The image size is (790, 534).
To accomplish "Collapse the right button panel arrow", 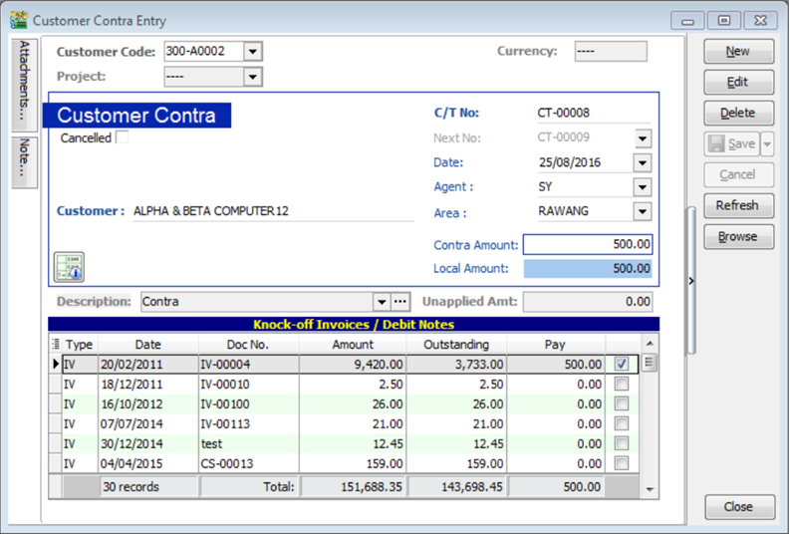I will point(691,282).
